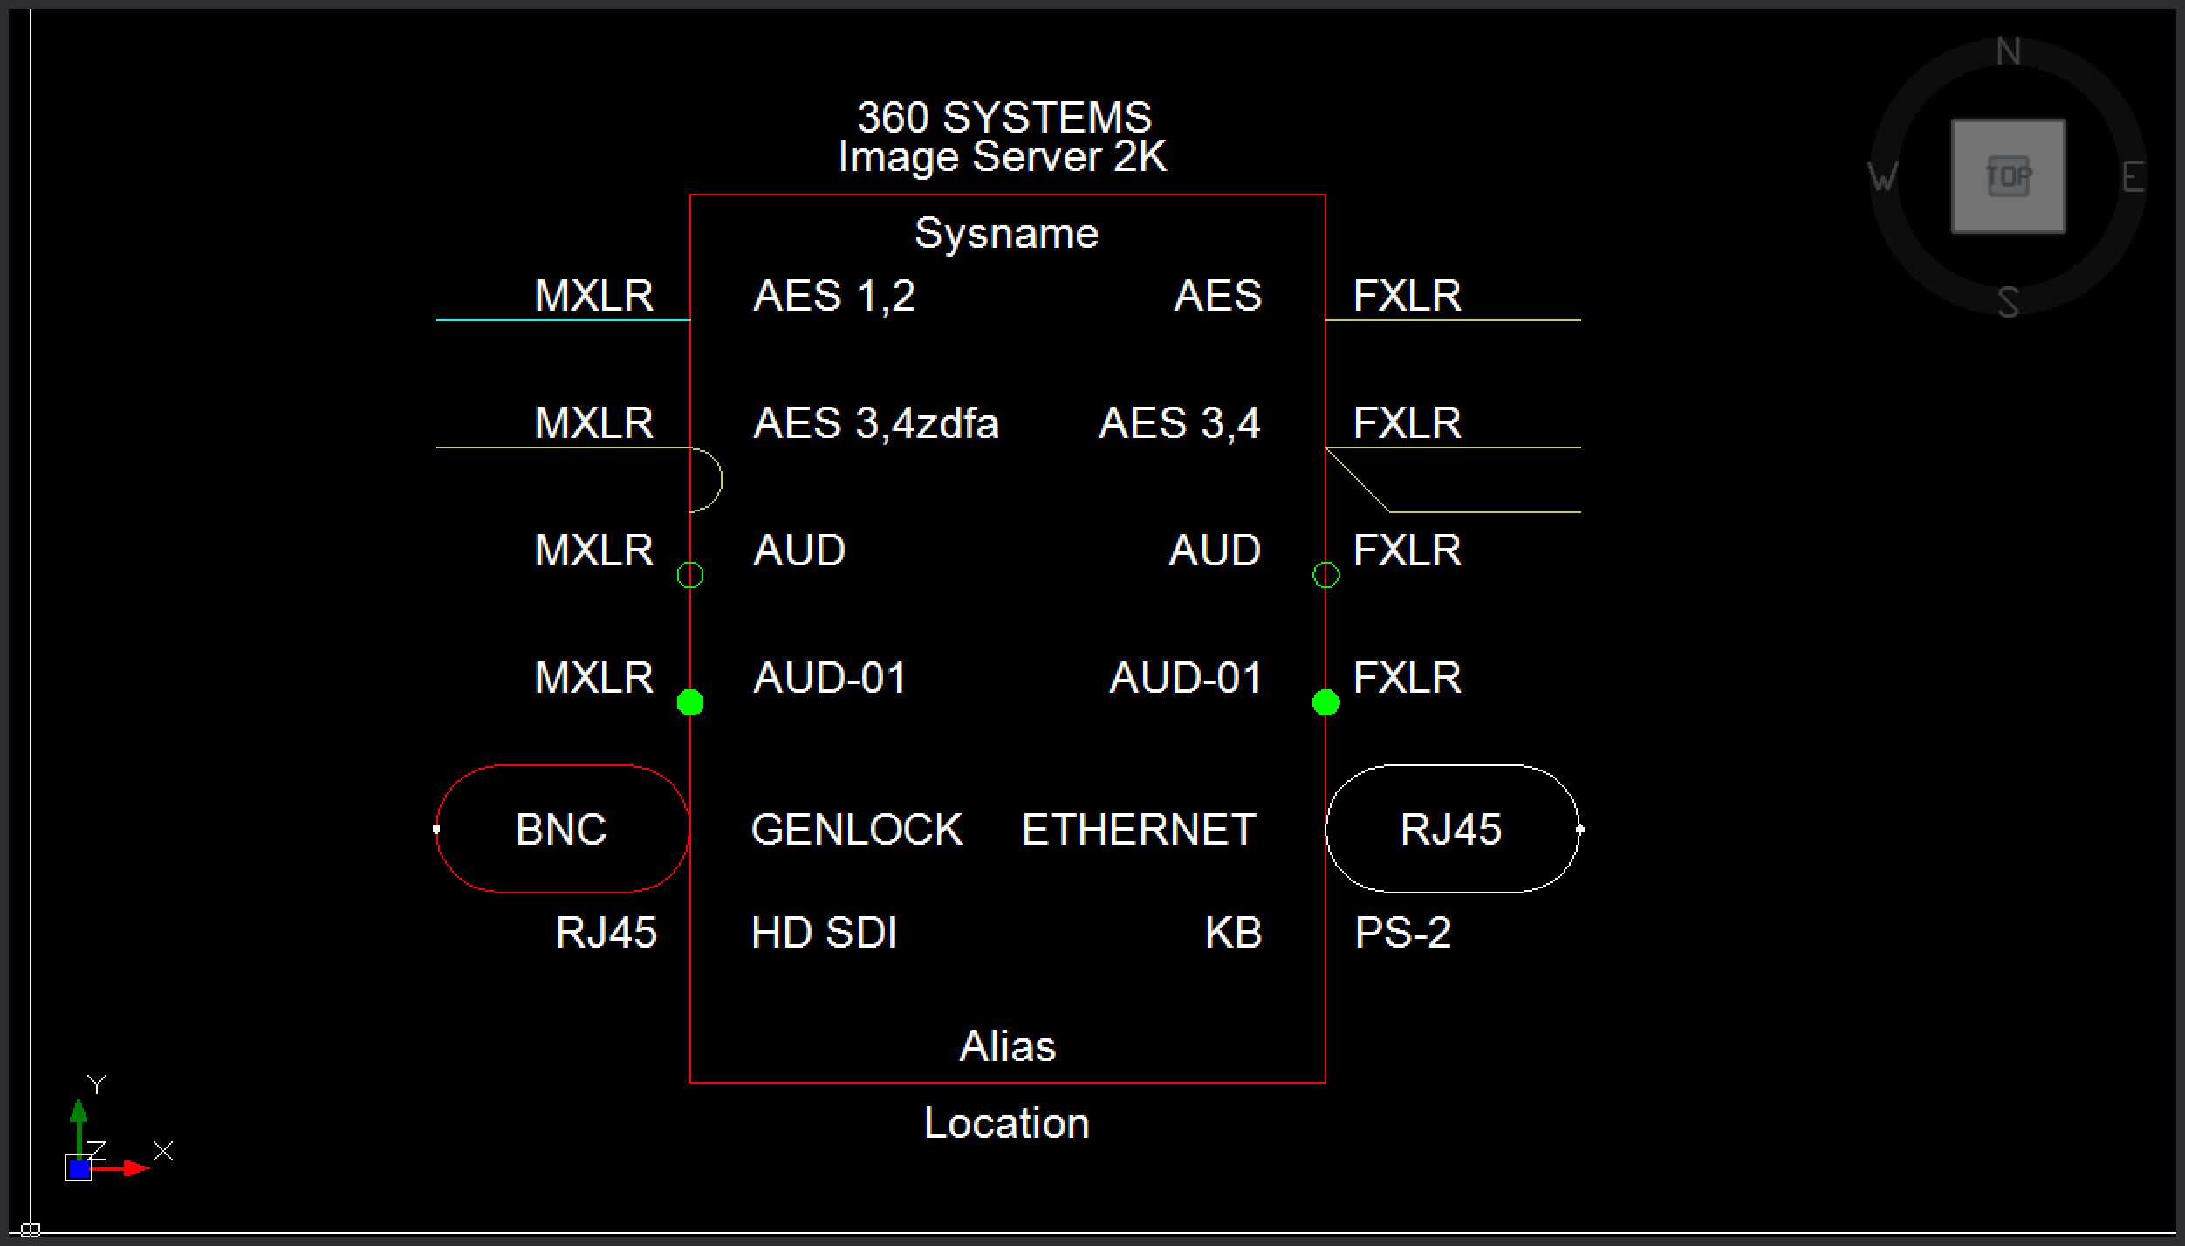Click the left 'AUD-01' port label
Image resolution: width=2185 pixels, height=1246 pixels.
pyautogui.click(x=830, y=678)
